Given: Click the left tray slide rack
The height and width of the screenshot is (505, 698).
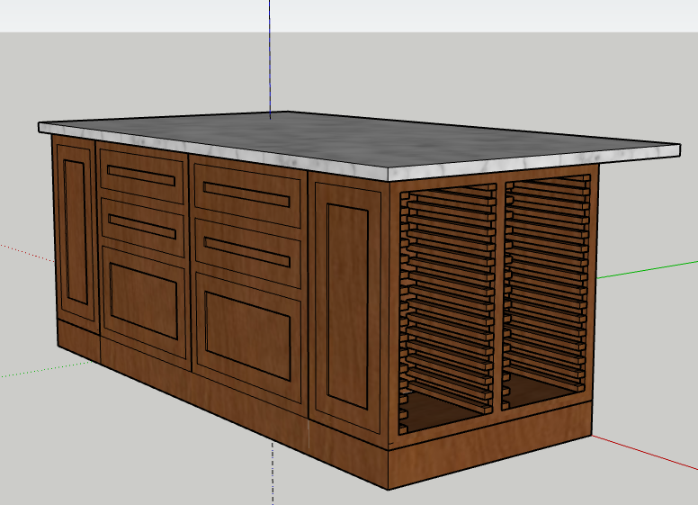Looking at the screenshot, I should [x=447, y=288].
